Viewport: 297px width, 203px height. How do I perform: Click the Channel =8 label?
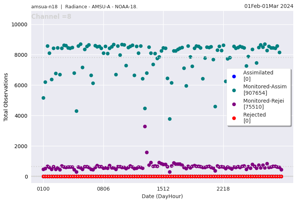51,17
